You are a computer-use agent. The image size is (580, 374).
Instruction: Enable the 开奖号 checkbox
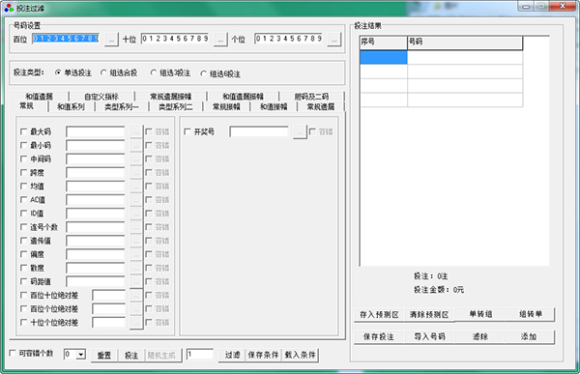coord(188,131)
